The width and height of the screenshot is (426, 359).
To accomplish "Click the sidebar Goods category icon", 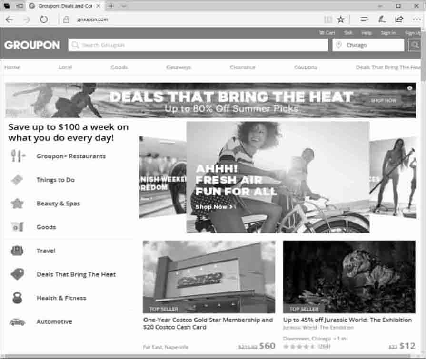I will click(17, 227).
